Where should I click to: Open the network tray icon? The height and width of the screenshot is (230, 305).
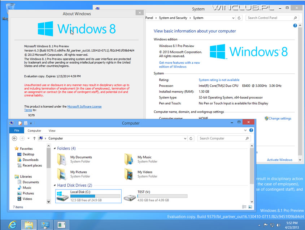(x=272, y=225)
